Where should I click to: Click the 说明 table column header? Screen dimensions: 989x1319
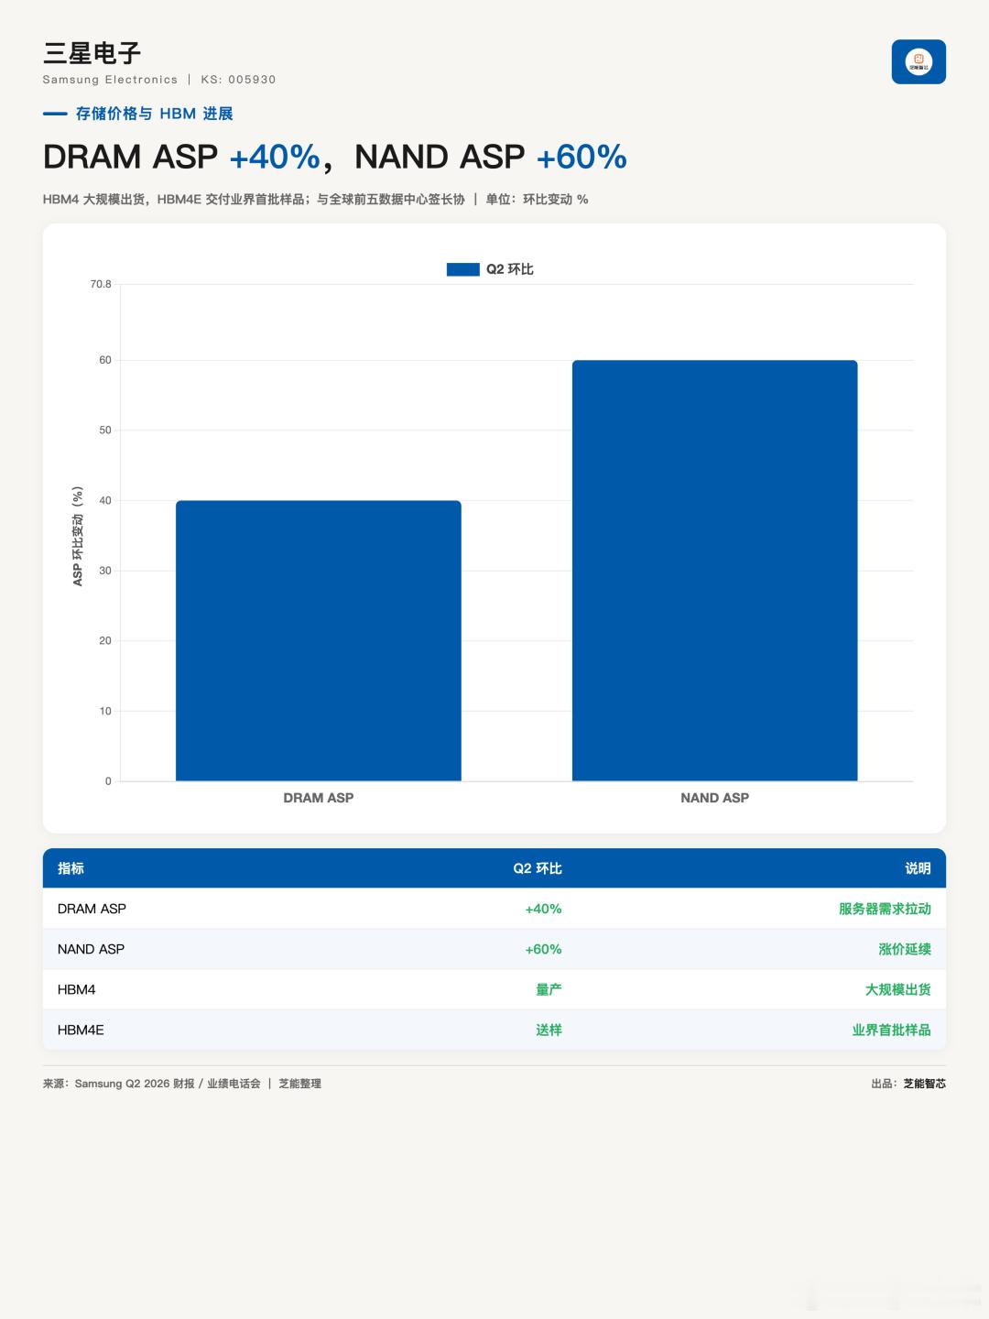click(x=918, y=868)
